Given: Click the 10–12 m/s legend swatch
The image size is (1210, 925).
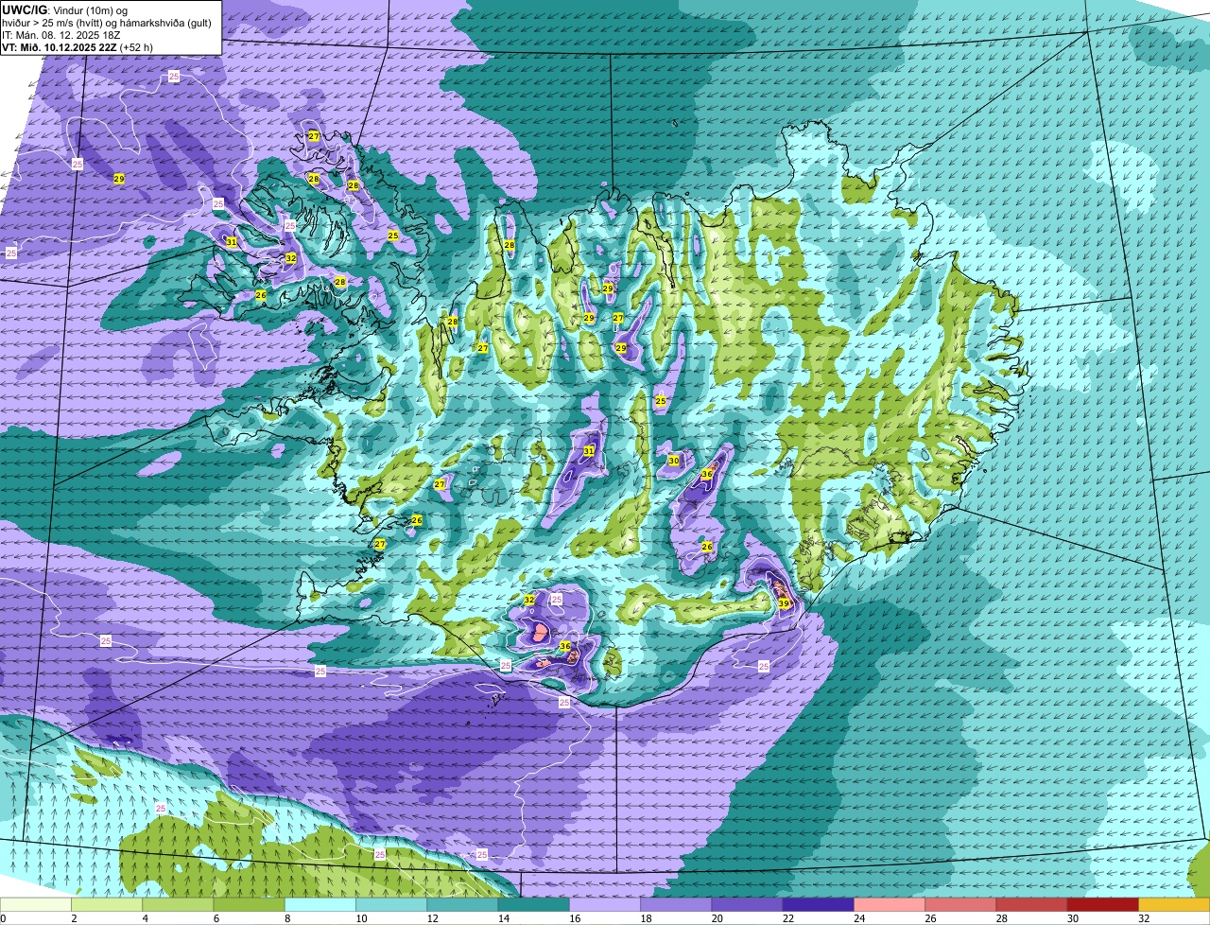Looking at the screenshot, I should (391, 905).
